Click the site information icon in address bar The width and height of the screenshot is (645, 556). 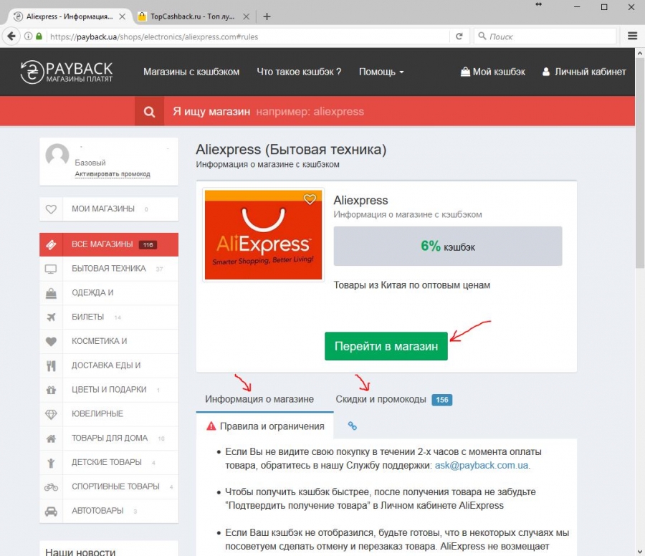pos(28,37)
